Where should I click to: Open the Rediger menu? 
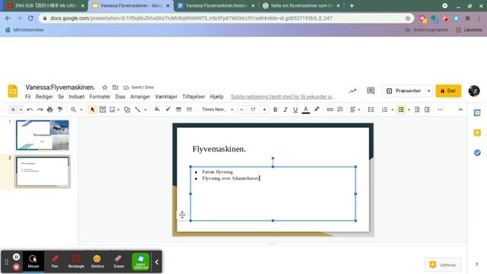click(x=44, y=97)
